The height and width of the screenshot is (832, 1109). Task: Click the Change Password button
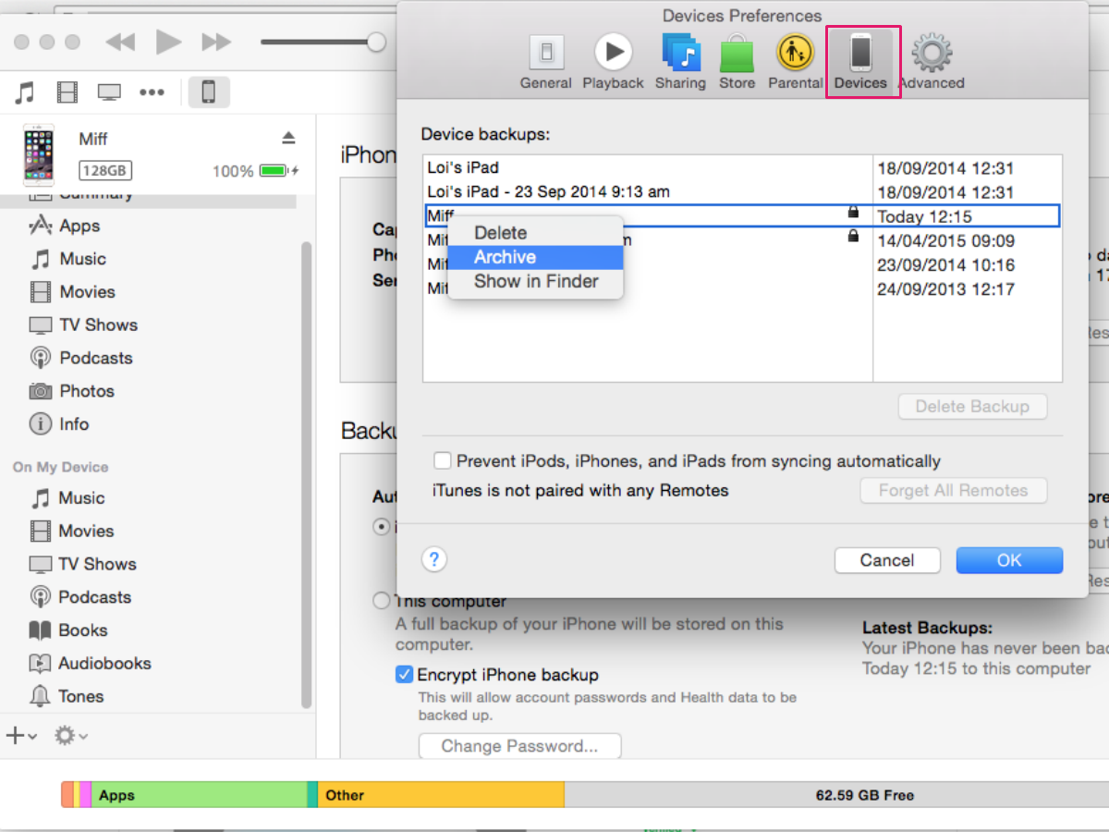coord(519,746)
